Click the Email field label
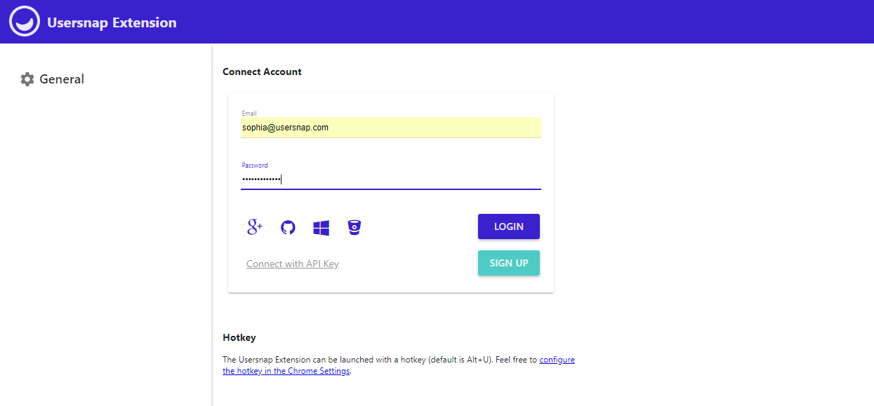This screenshot has height=406, width=874. (249, 113)
